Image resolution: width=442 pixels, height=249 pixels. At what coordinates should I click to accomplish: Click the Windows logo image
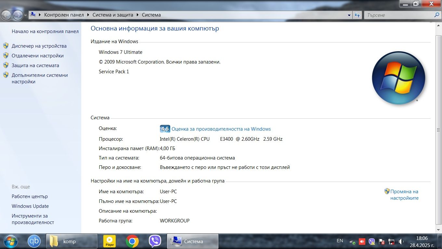click(x=398, y=78)
